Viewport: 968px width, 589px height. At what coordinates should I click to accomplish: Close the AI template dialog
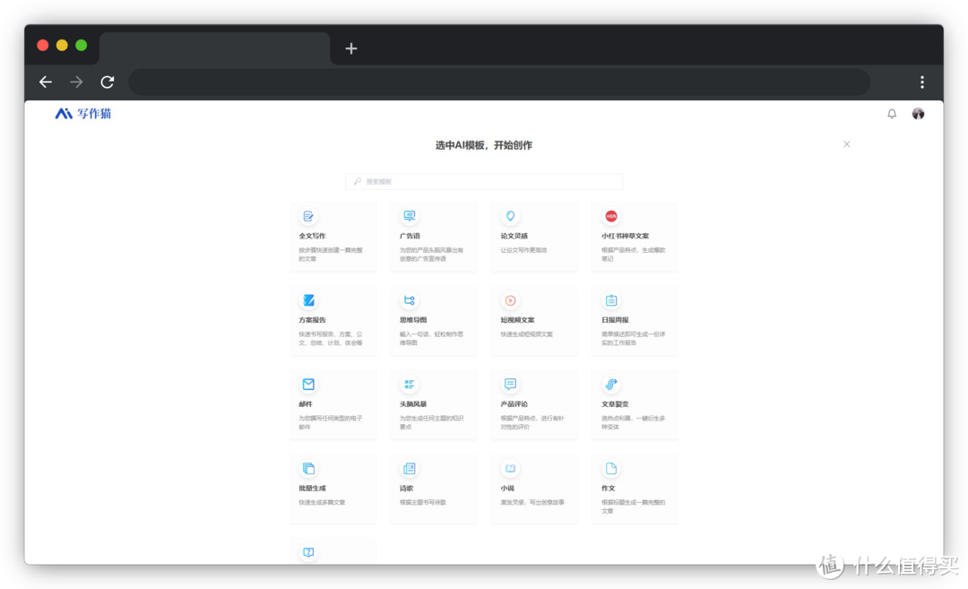pos(847,143)
